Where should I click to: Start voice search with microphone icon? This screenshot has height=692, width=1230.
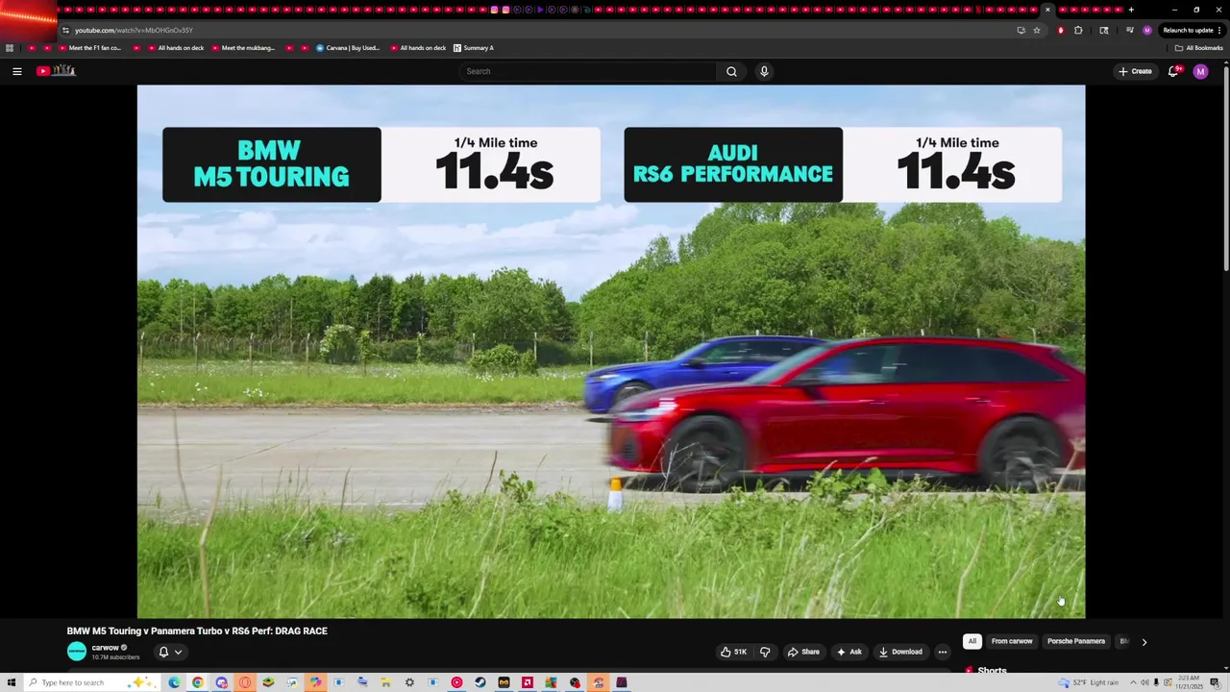(764, 71)
